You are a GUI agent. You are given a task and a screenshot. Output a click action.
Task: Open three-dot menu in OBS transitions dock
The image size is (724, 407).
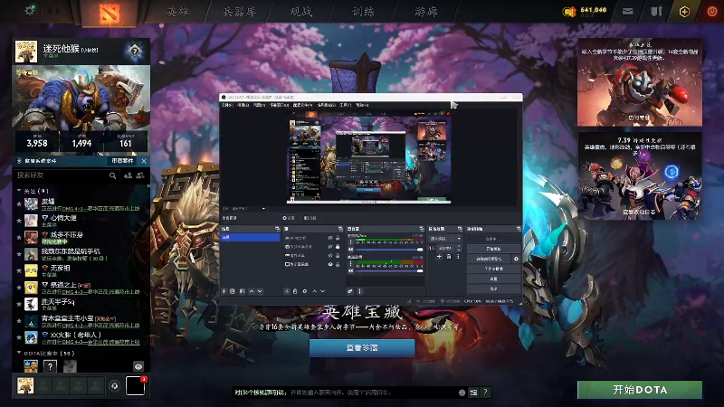[458, 257]
